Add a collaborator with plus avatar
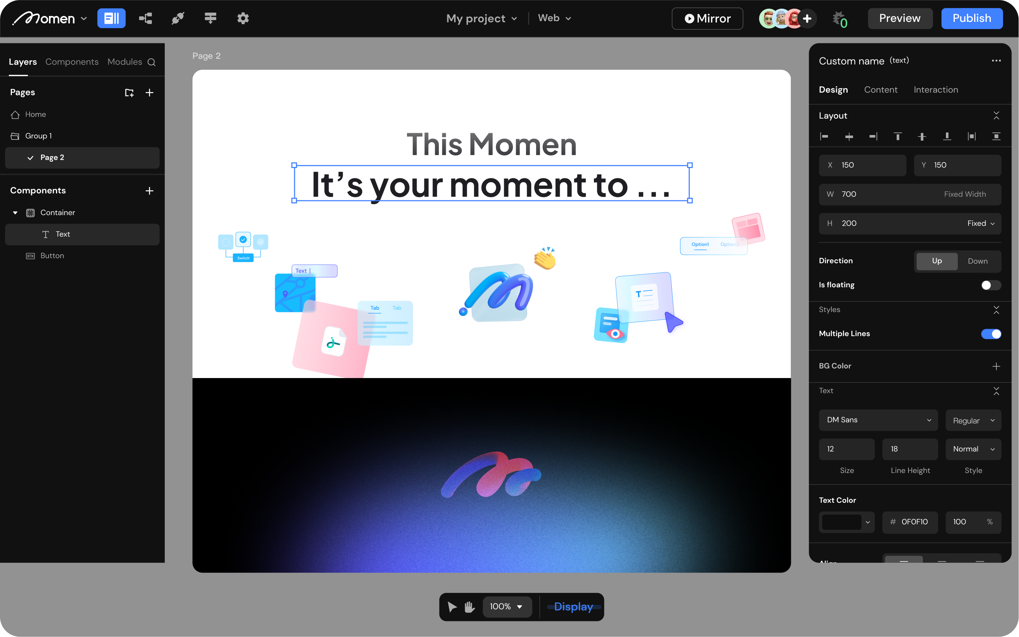The width and height of the screenshot is (1019, 637). (807, 19)
